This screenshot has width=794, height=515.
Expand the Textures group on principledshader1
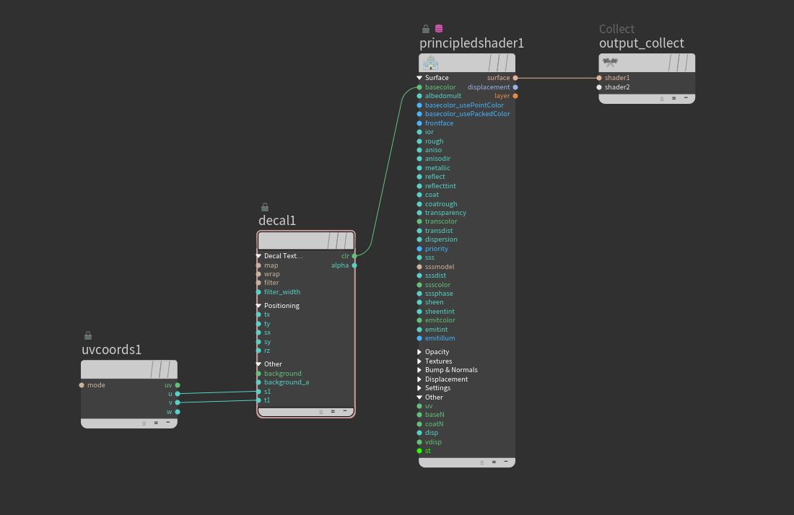click(x=419, y=361)
